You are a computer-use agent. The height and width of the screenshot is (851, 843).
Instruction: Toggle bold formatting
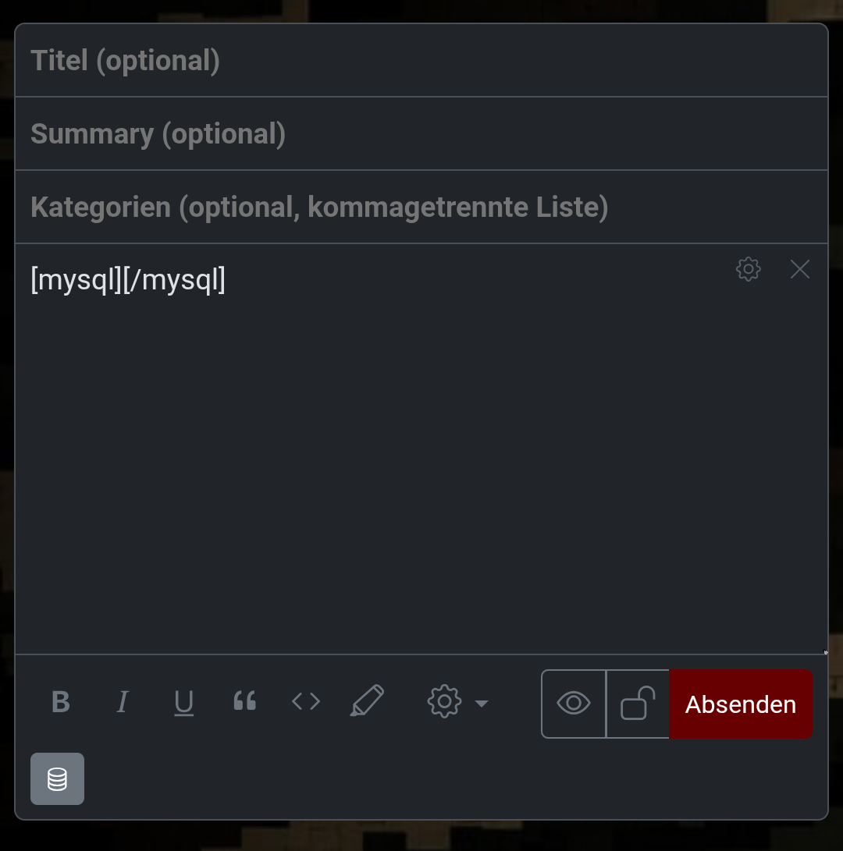(x=61, y=703)
